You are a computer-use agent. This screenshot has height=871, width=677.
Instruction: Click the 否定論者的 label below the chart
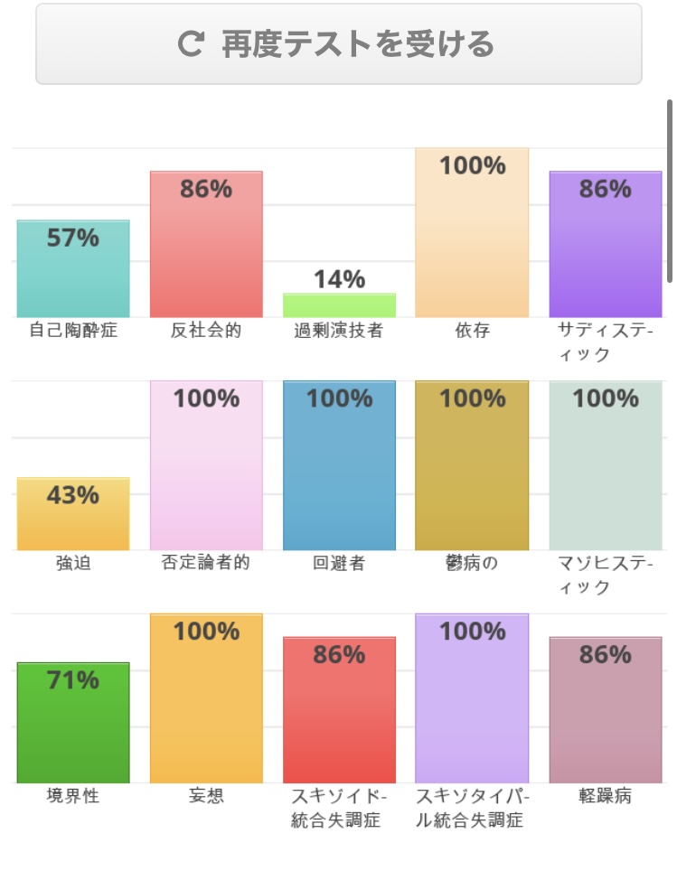pyautogui.click(x=206, y=563)
